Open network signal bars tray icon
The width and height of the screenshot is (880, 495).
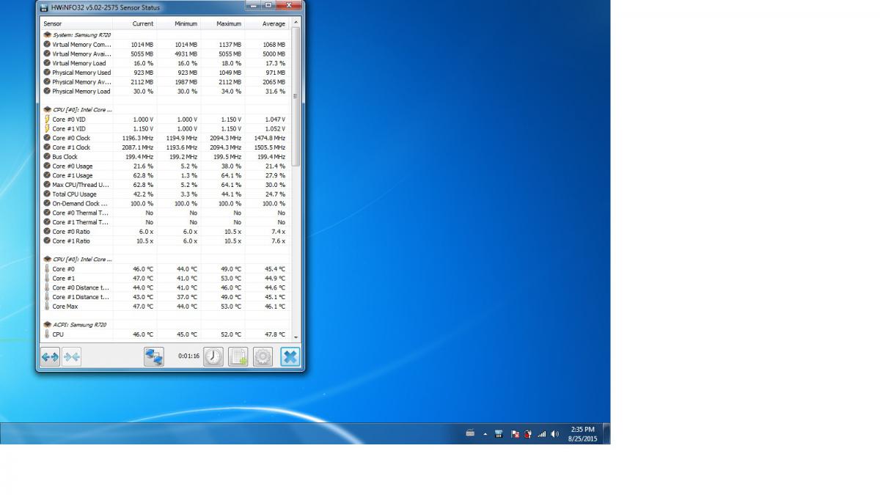542,434
